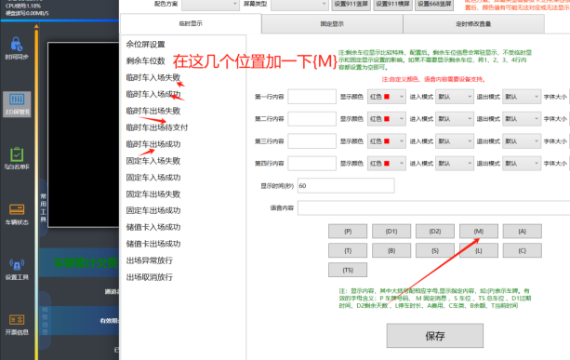Insert the {D1} expiry time tag
This screenshot has width=570, height=360.
coord(391,232)
